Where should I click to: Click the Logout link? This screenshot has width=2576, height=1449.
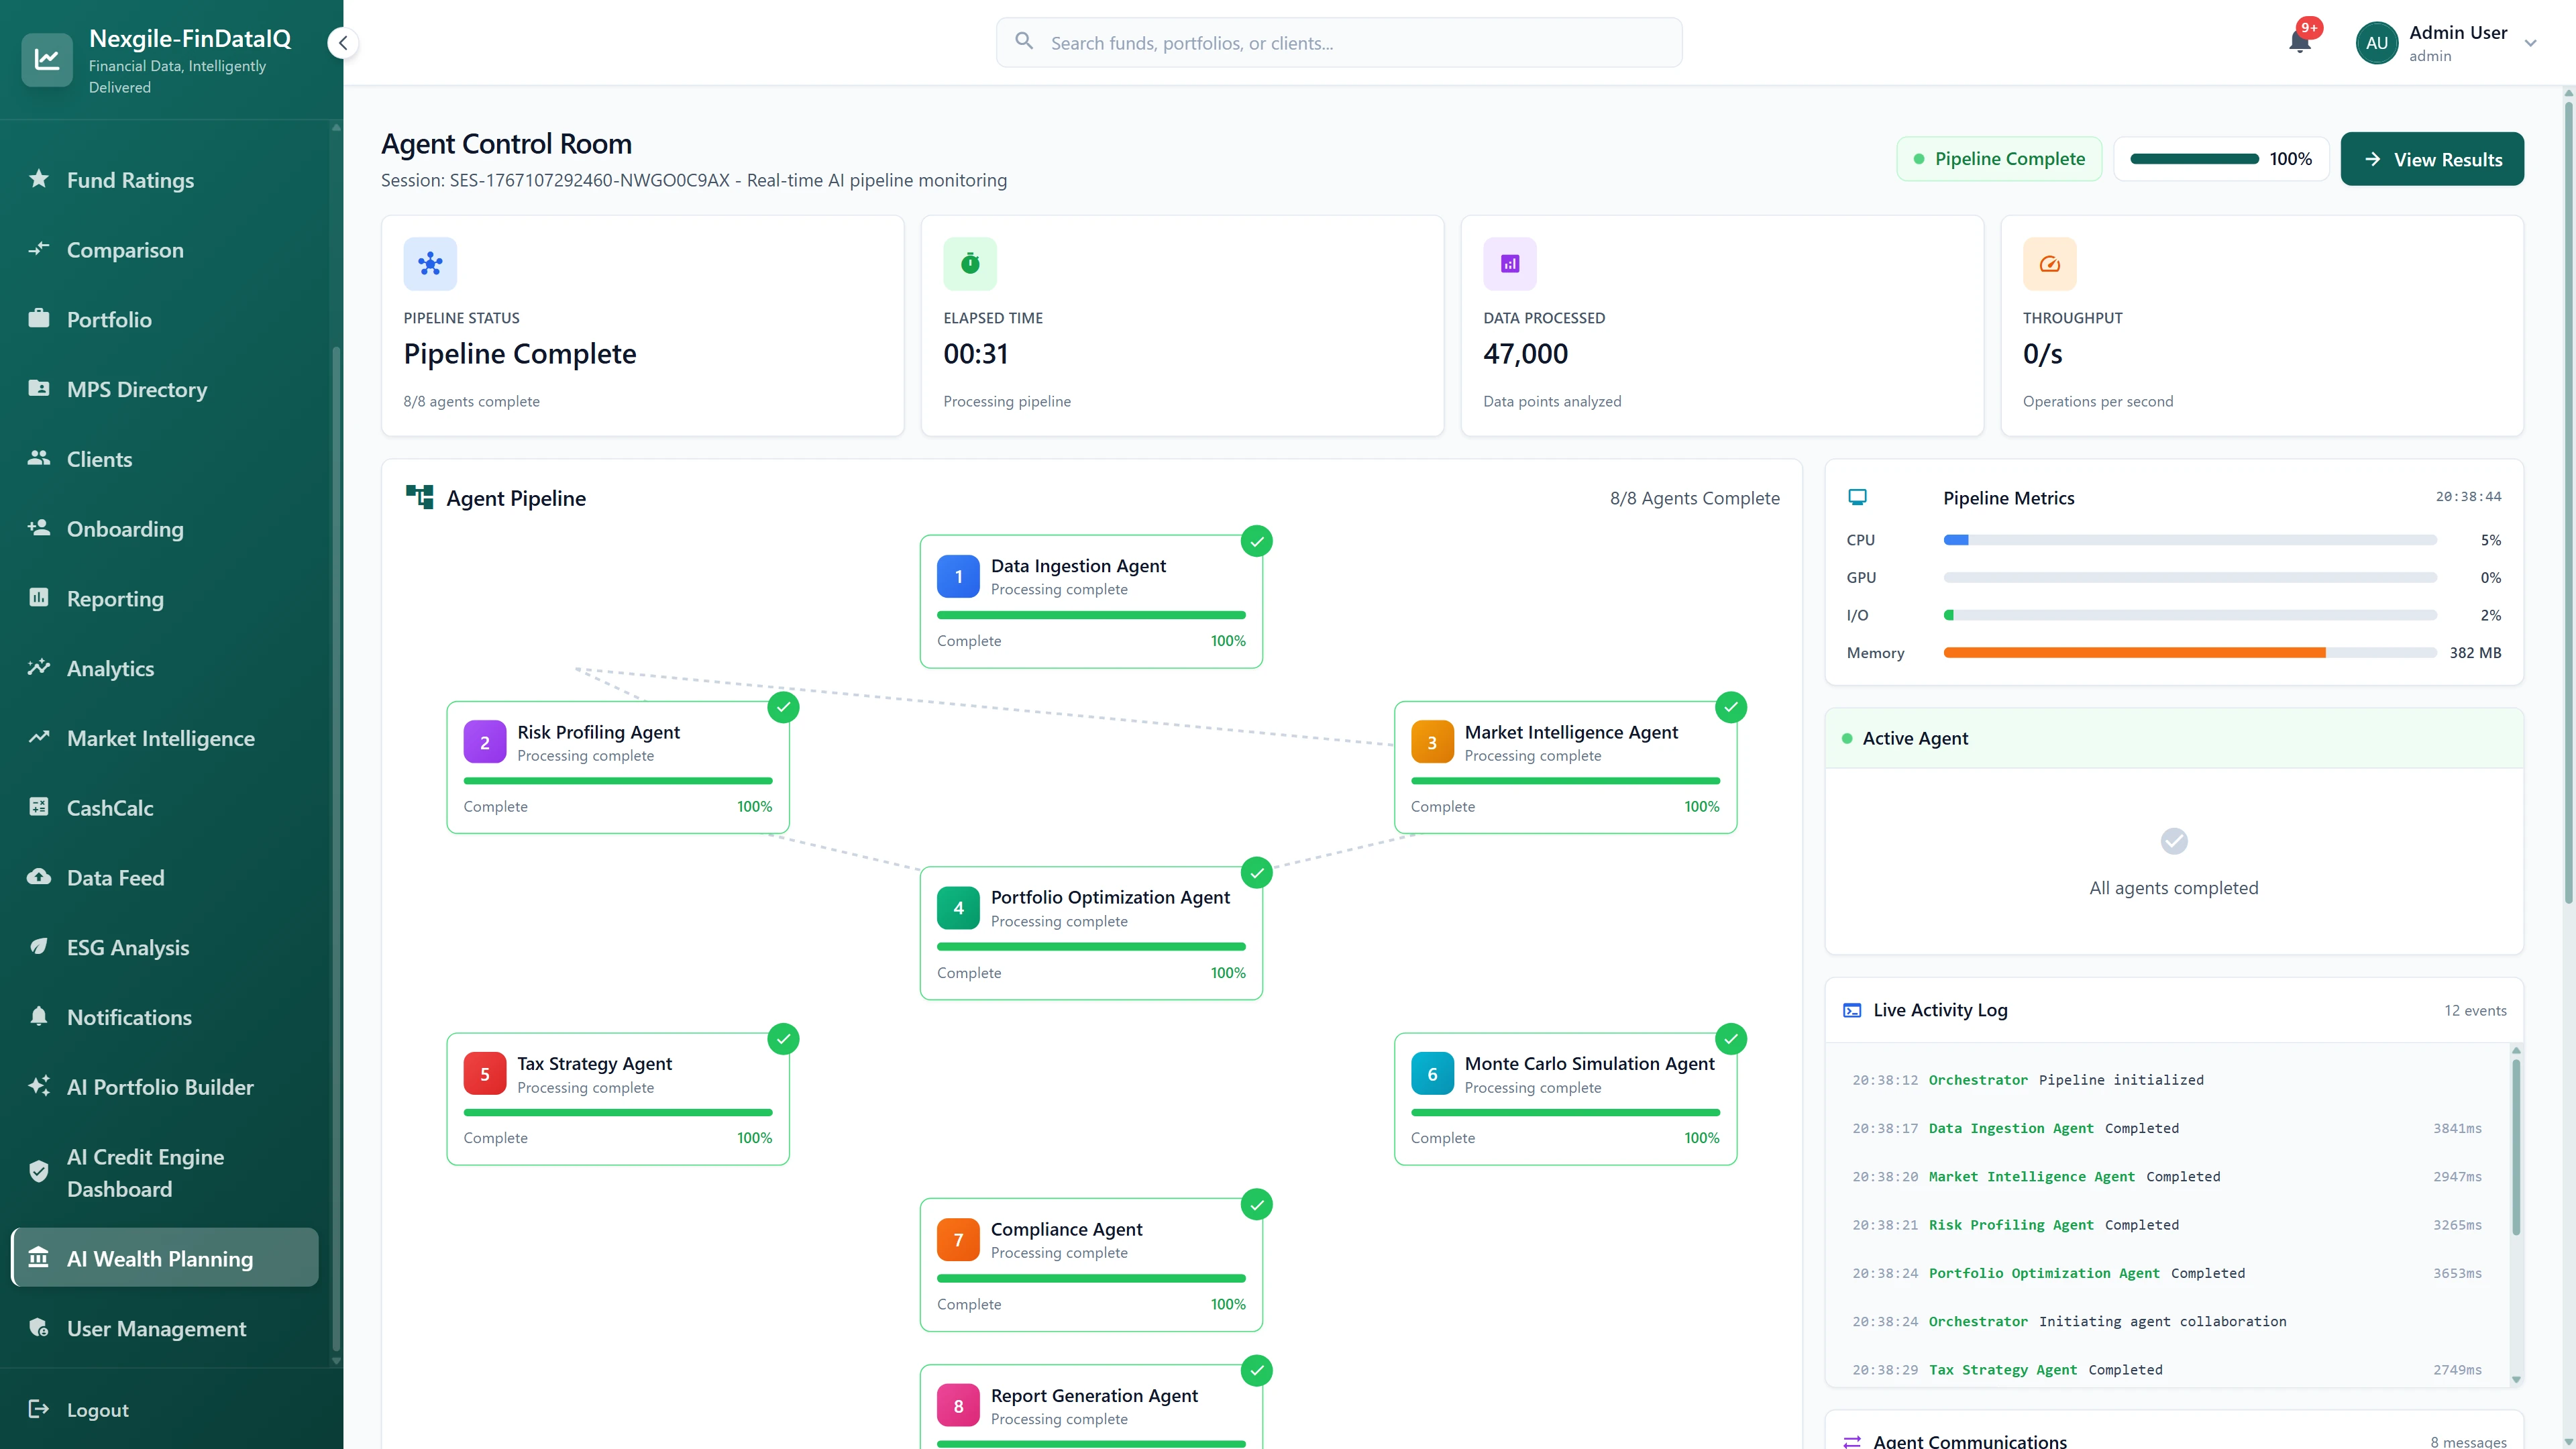pos(97,1410)
